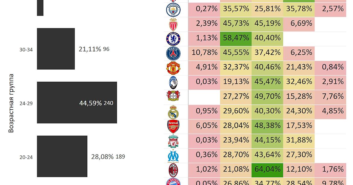Select the 20-24 age group bar
This screenshot has height=185, width=353.
click(62, 156)
